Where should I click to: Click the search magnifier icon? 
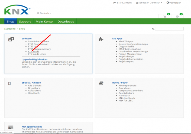[153, 29]
